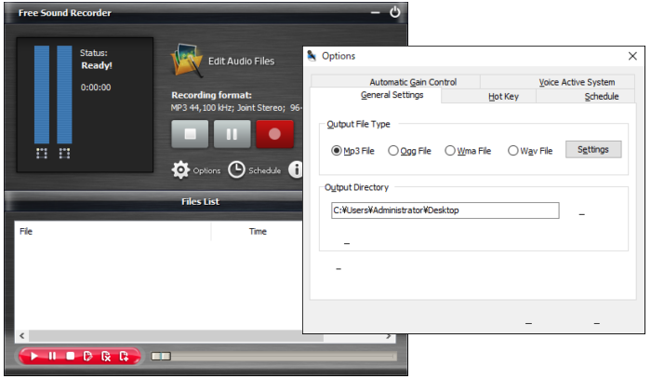651x379 pixels.
Task: Click the gray Pause recording button
Action: pos(232,134)
